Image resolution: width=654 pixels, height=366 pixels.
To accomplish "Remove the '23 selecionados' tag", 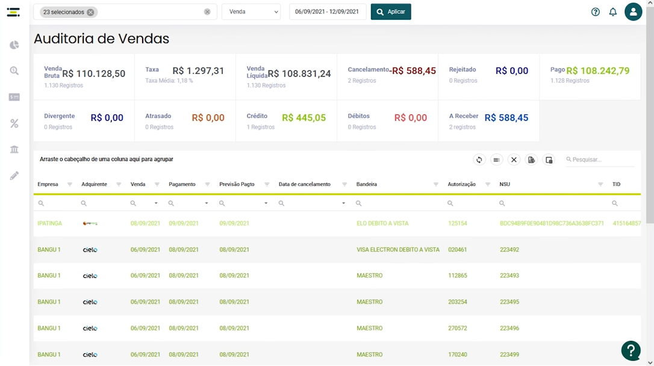I will pos(90,12).
